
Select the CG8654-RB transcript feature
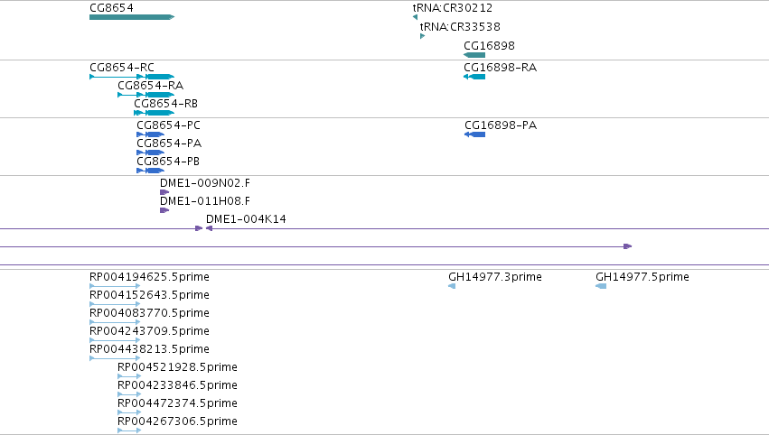click(x=154, y=113)
